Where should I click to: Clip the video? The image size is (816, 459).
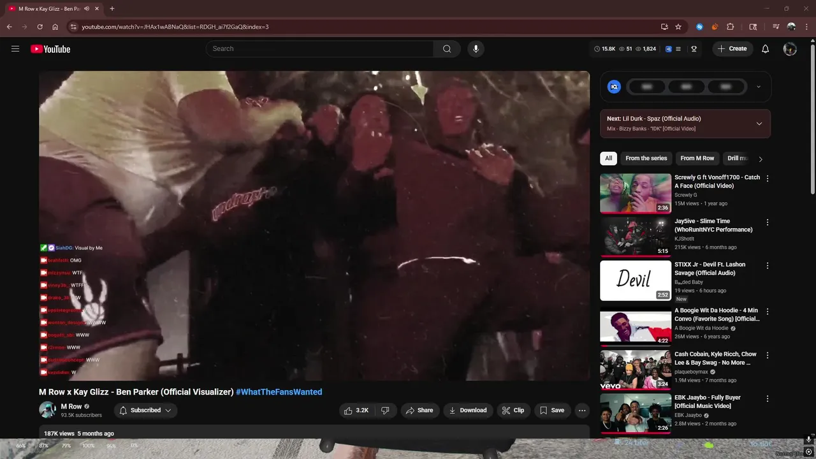(513, 411)
